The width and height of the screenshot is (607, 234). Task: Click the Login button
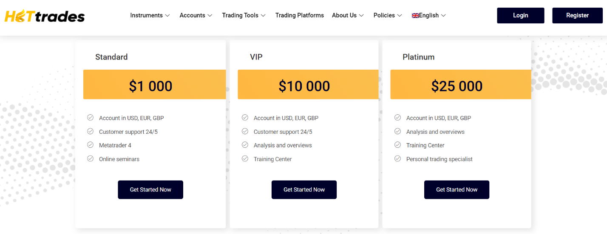coord(520,15)
